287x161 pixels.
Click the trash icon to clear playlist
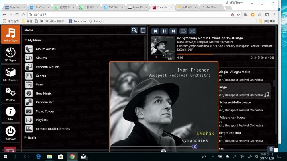click(271, 149)
